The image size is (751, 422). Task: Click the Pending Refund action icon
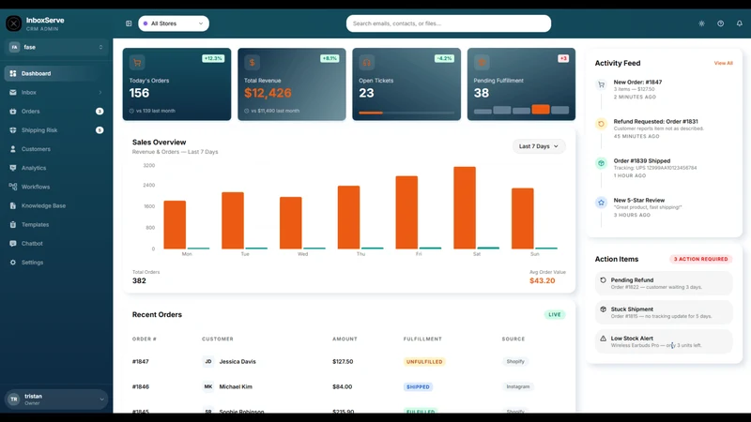(603, 280)
